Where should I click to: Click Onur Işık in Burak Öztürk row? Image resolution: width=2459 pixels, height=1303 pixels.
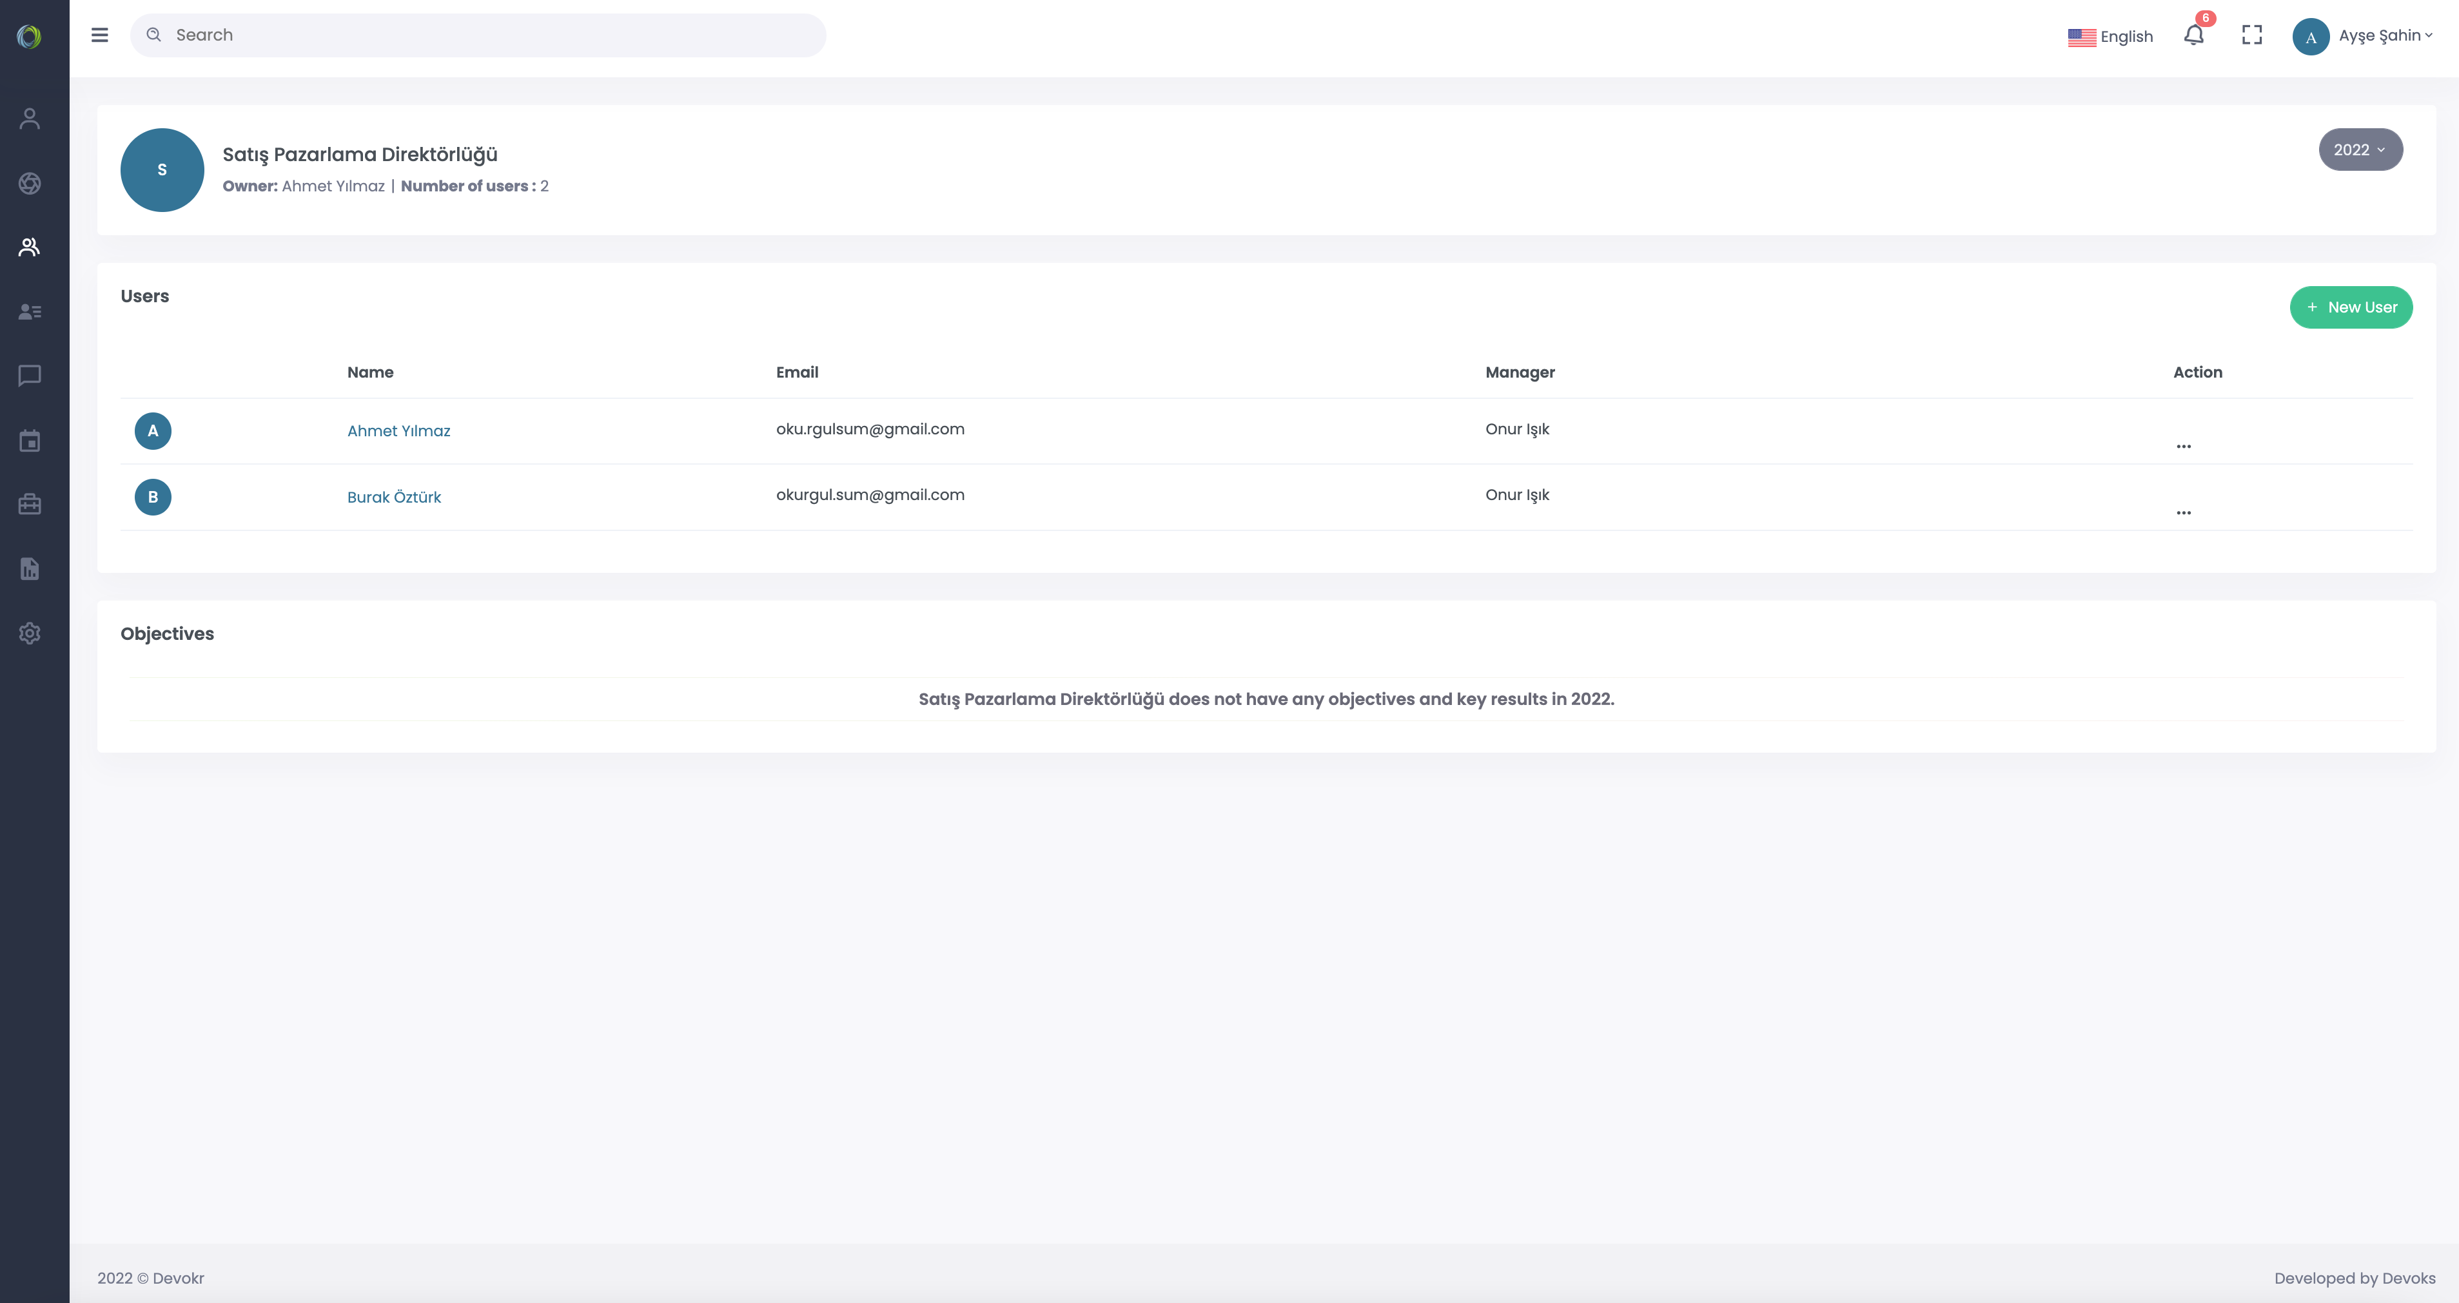[1517, 495]
